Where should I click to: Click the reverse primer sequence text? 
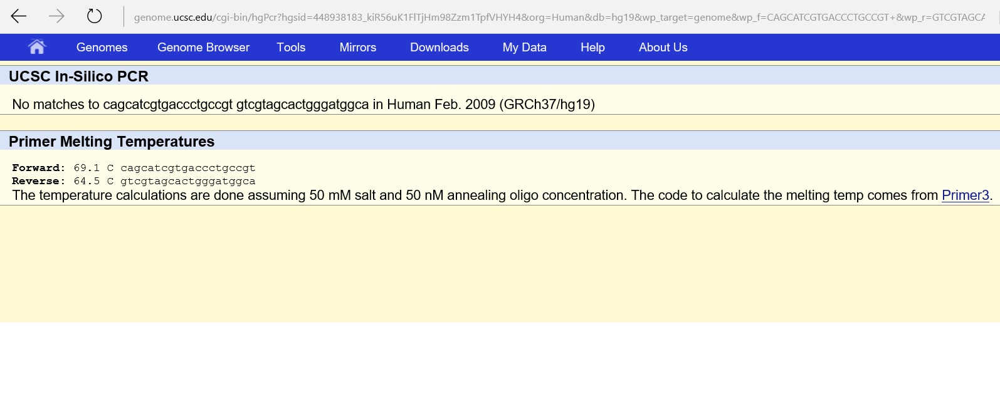pyautogui.click(x=187, y=181)
